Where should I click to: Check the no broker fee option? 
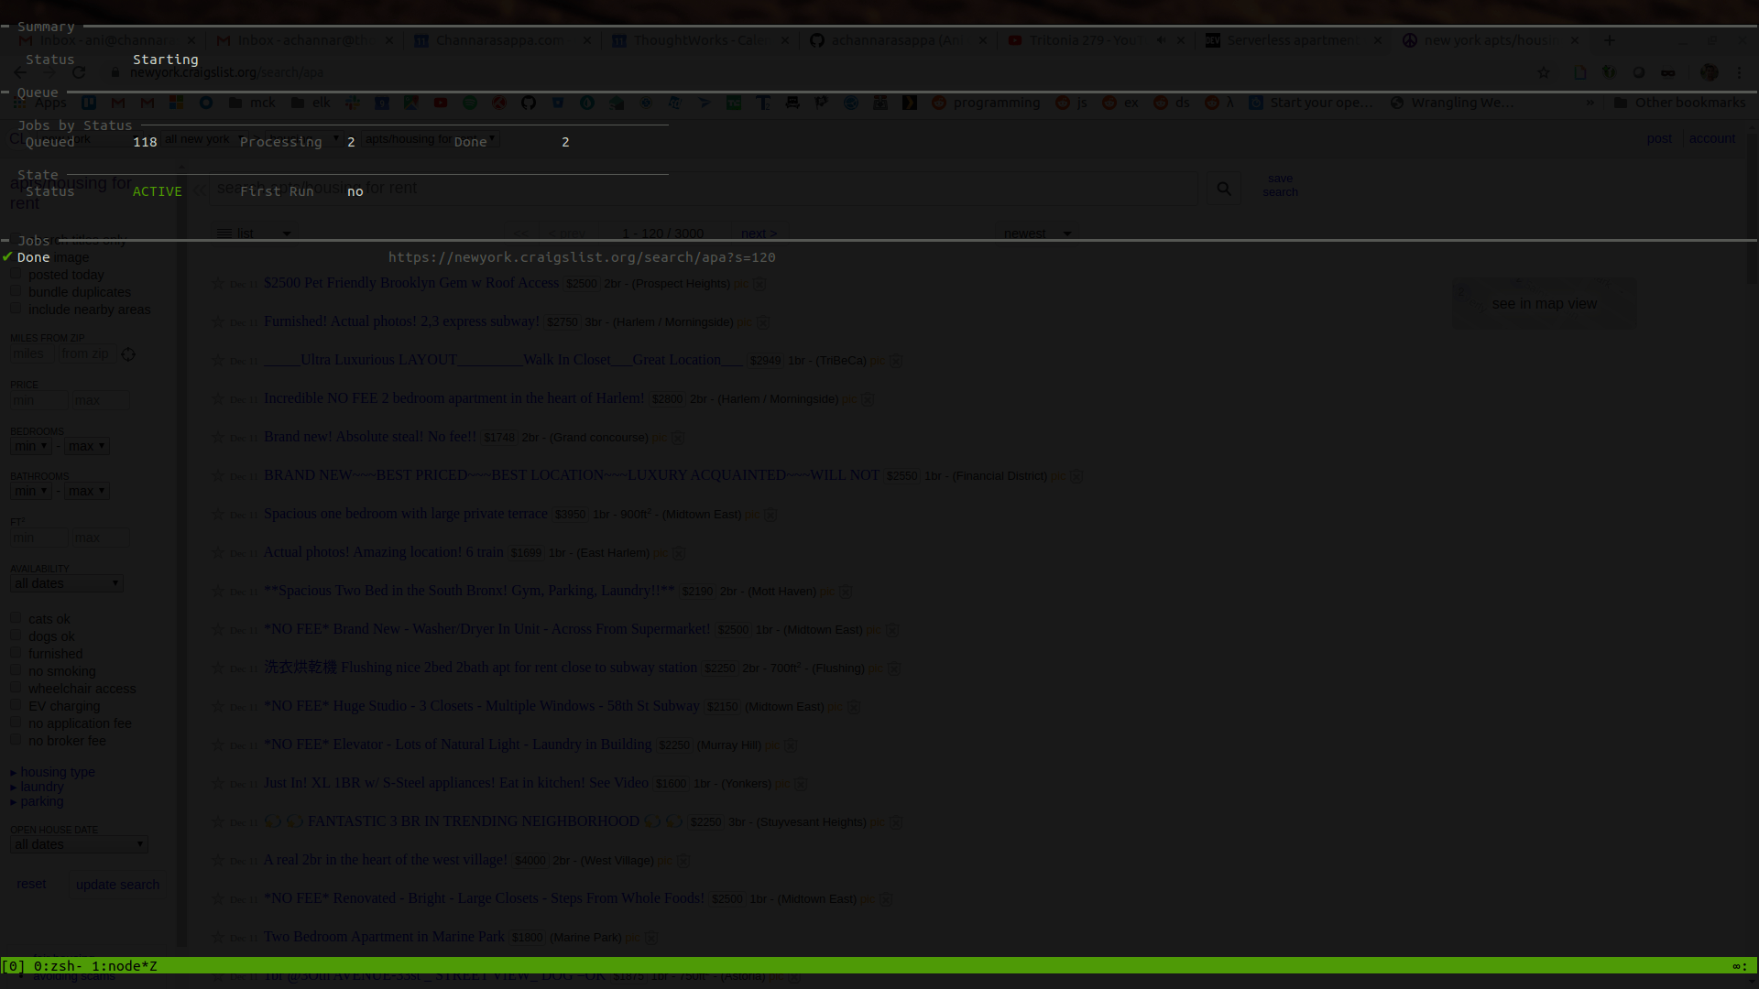16,740
